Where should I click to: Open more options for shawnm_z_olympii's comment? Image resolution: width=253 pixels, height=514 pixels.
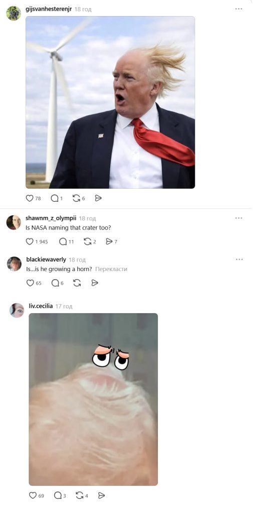point(239,218)
